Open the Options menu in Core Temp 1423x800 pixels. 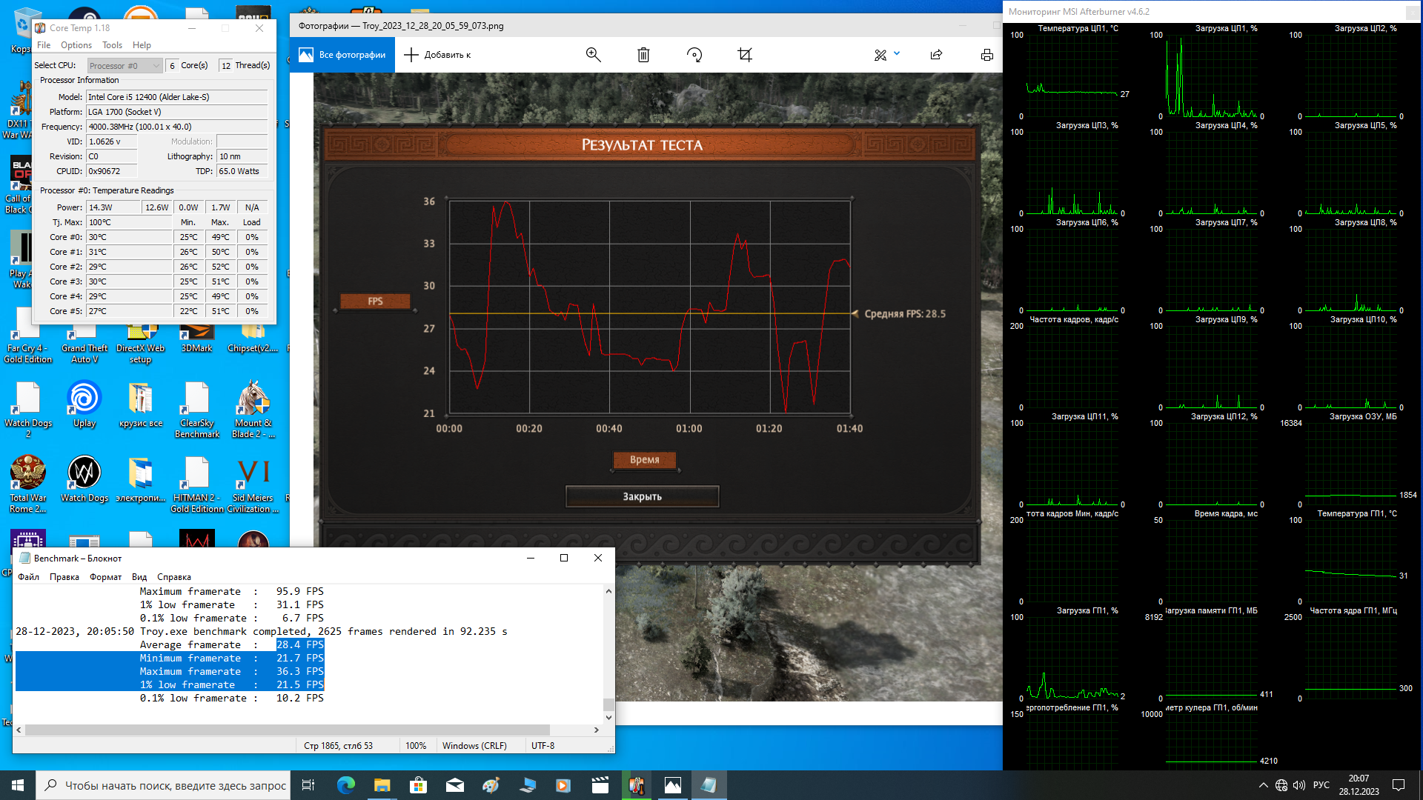click(76, 45)
